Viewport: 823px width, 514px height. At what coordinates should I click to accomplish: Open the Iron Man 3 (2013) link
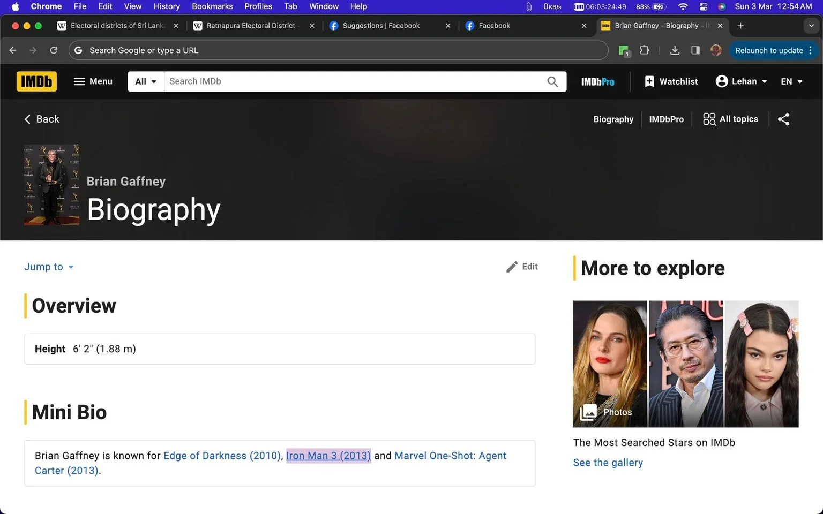click(x=328, y=456)
